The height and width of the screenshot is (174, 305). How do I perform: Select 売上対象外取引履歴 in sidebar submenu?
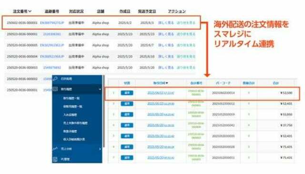(x=75, y=123)
